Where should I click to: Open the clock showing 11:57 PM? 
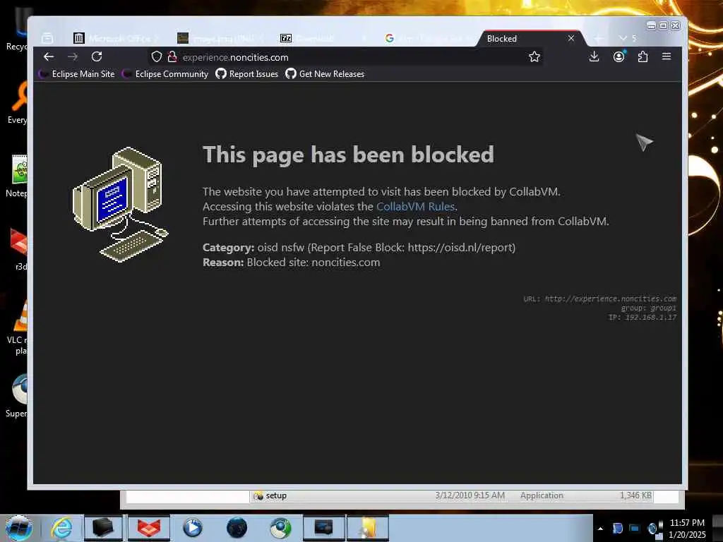click(x=687, y=529)
